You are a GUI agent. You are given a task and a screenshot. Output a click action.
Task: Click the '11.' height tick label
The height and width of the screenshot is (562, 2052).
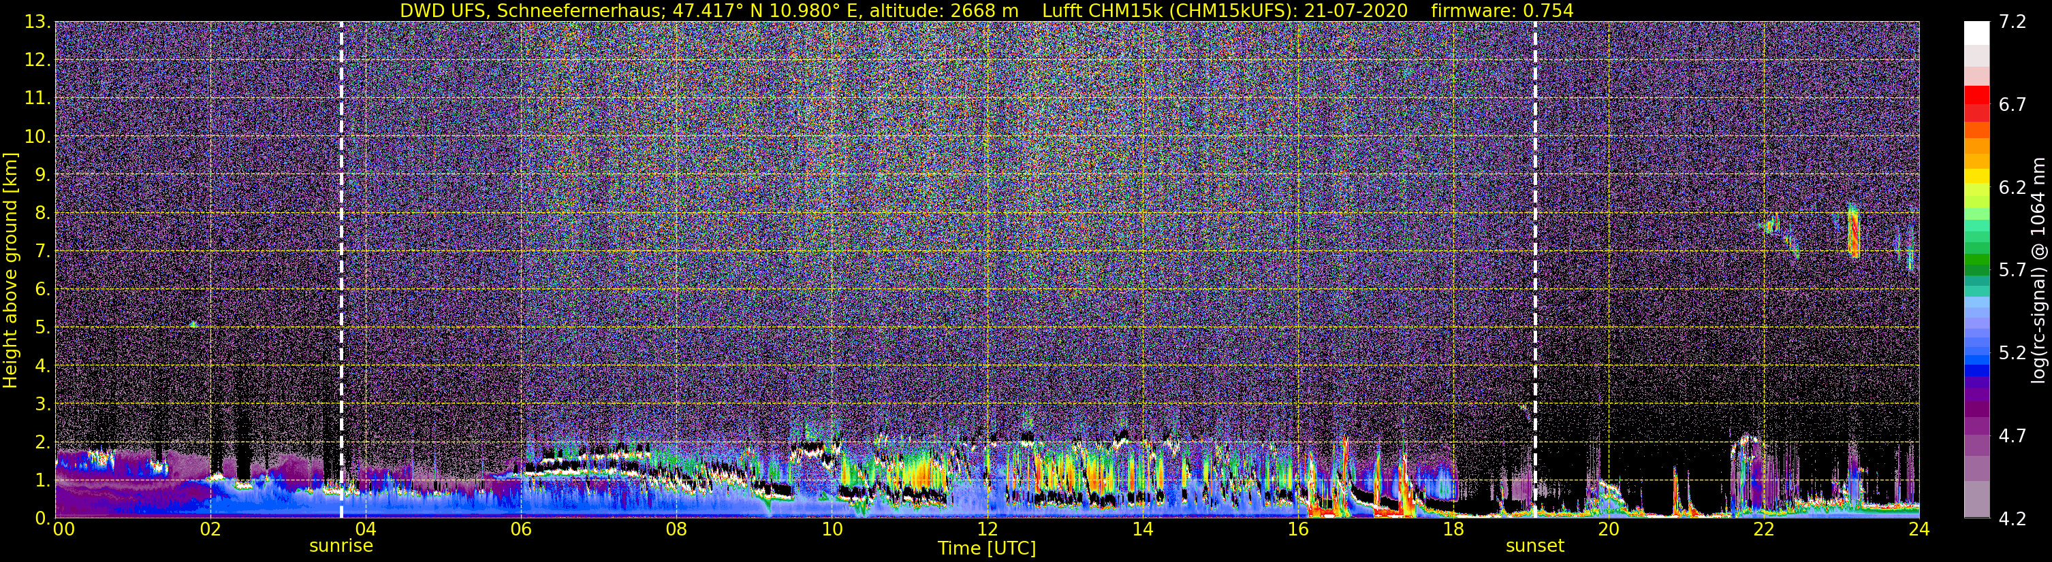pos(37,98)
